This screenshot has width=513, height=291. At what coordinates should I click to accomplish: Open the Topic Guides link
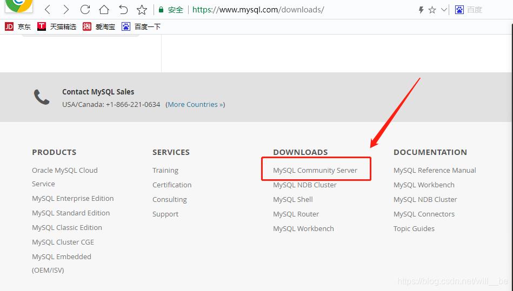(414, 228)
